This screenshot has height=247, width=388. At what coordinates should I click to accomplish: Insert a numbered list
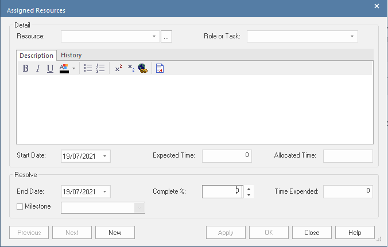click(100, 69)
